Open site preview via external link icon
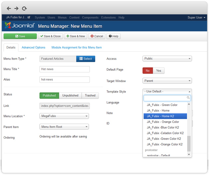Viewport: 209px width, 175px height. [29, 17]
